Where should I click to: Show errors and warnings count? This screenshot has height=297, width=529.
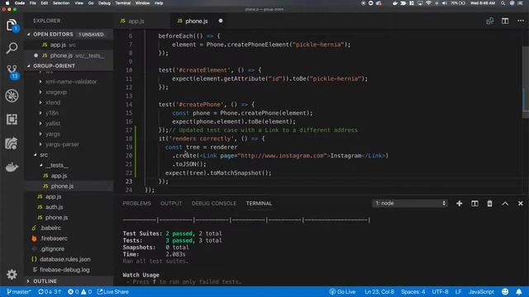pyautogui.click(x=79, y=291)
